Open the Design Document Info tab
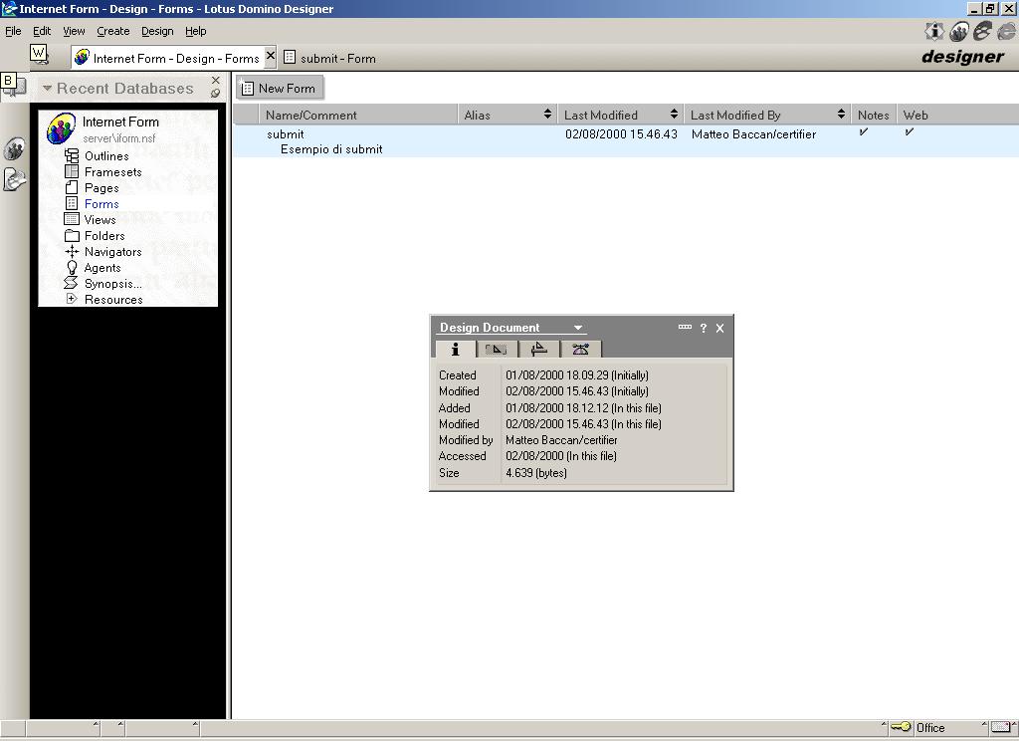 455,350
